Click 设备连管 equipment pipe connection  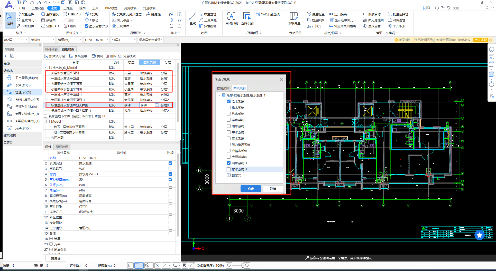tap(397, 20)
